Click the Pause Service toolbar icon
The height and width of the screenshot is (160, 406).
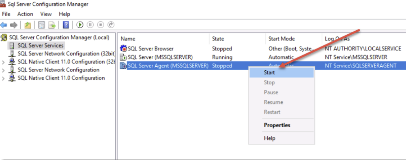click(x=90, y=25)
